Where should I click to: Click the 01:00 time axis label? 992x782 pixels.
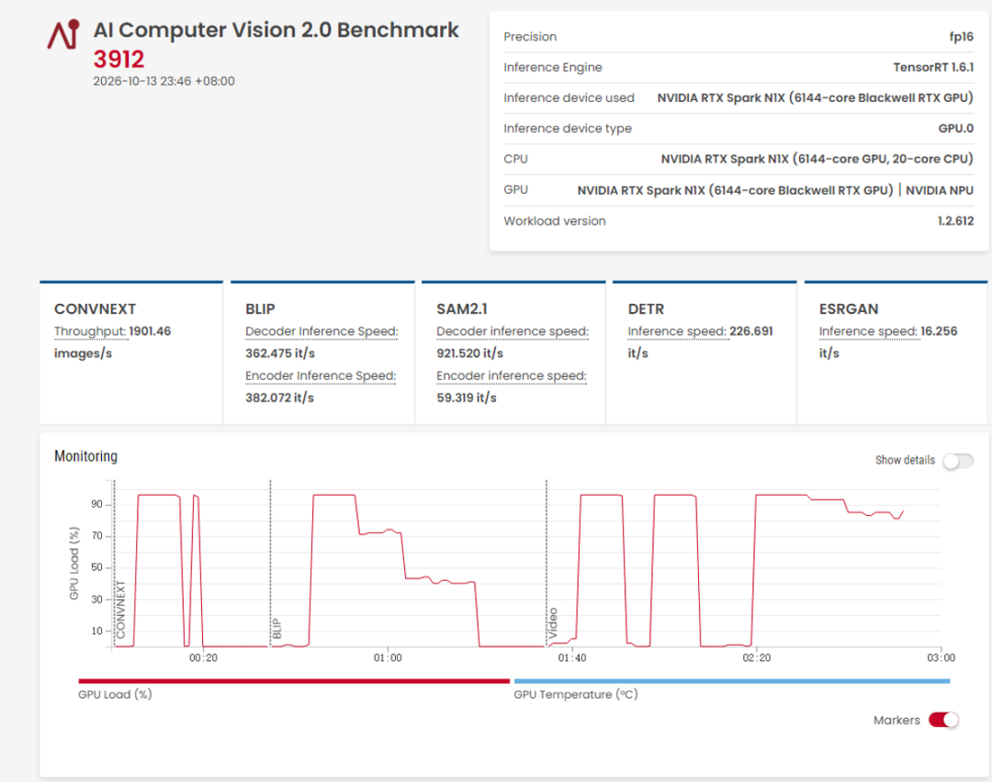point(388,658)
